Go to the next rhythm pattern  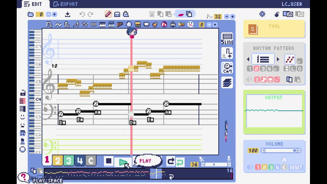(x=278, y=59)
